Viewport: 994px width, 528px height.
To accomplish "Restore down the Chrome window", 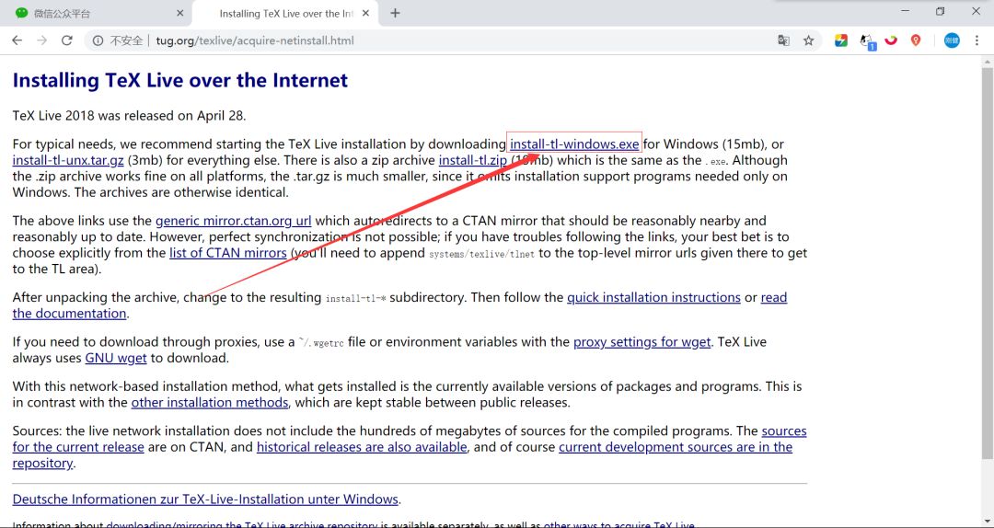I will pyautogui.click(x=940, y=11).
